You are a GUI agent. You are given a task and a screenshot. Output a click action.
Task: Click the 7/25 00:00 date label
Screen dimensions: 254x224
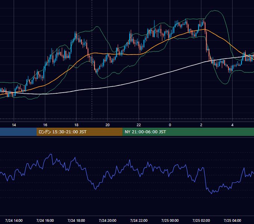coord(170,220)
